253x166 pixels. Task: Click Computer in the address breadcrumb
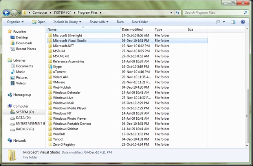tap(40, 13)
